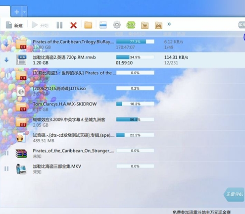Click BT folder icon of Tom.Clancys.H.A.W.X-SKIDROW

tap(21, 107)
